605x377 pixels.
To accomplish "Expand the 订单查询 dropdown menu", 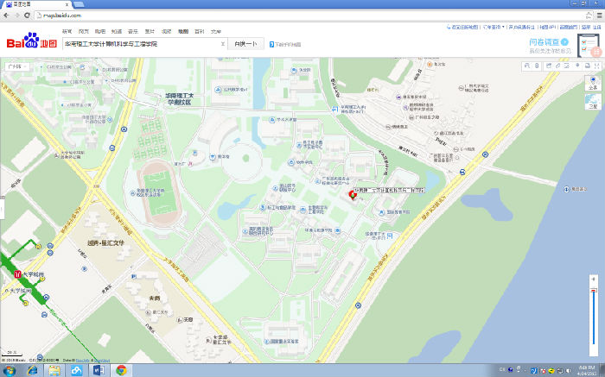I will pyautogui.click(x=494, y=28).
